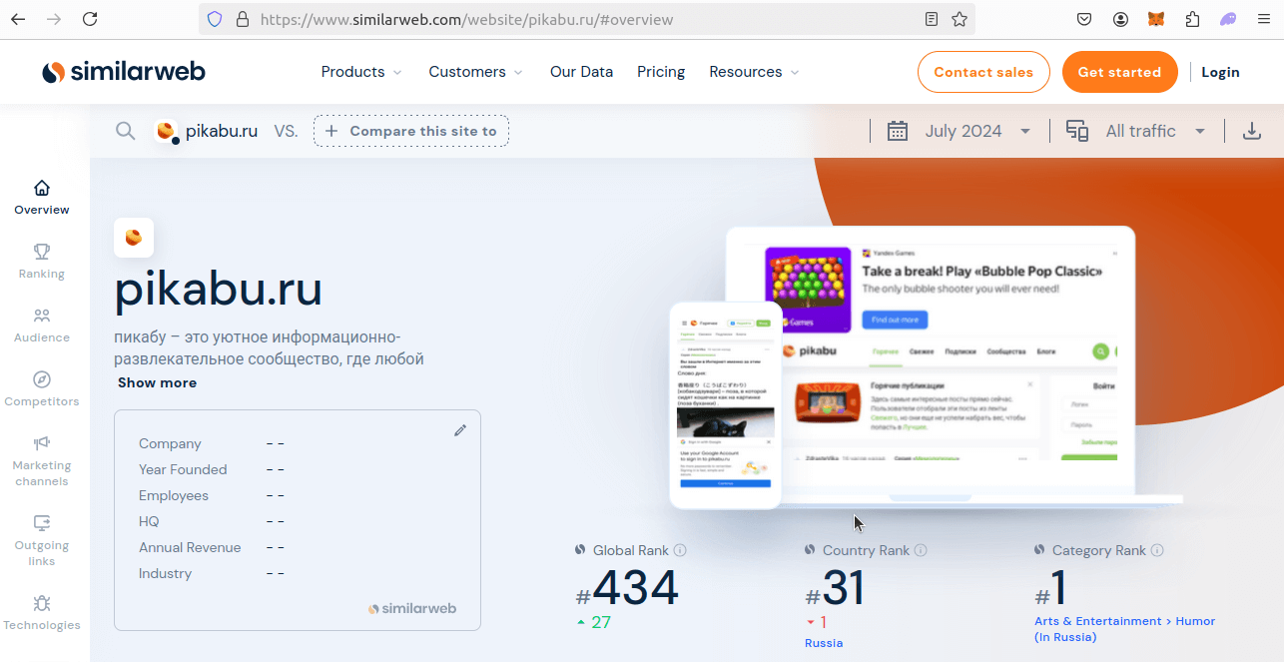Toggle reader view icon in address bar
The height and width of the screenshot is (662, 1284).
coord(932,19)
